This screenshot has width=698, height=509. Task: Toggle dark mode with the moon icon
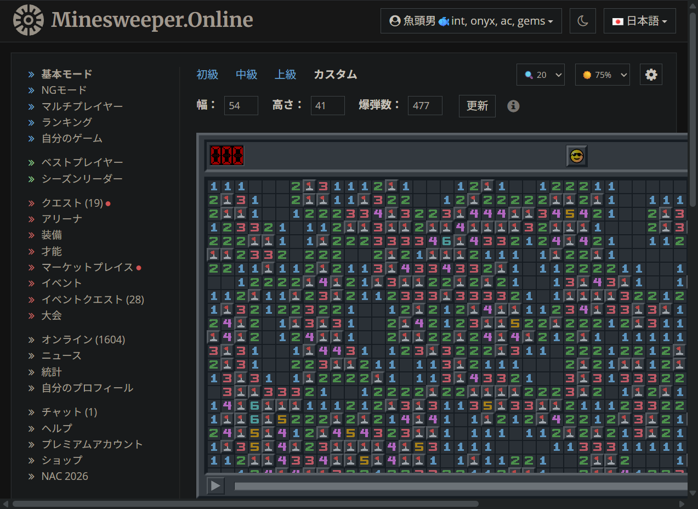583,21
